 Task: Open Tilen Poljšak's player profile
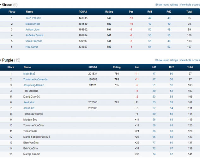[33, 18]
